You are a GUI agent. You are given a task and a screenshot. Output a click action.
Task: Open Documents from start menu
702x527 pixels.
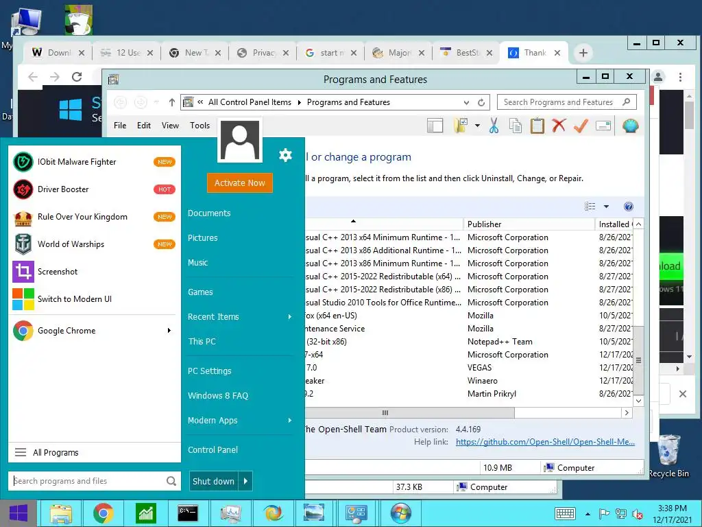[209, 213]
